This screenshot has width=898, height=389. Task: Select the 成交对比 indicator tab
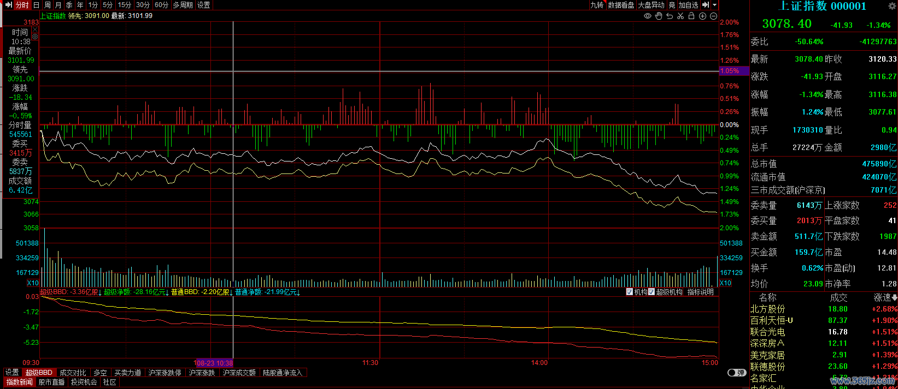click(x=73, y=373)
